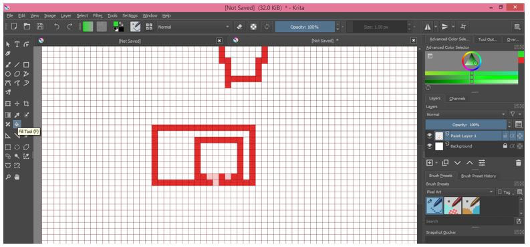
Task: Expand the add layer dropdown arrow
Action: point(436,163)
